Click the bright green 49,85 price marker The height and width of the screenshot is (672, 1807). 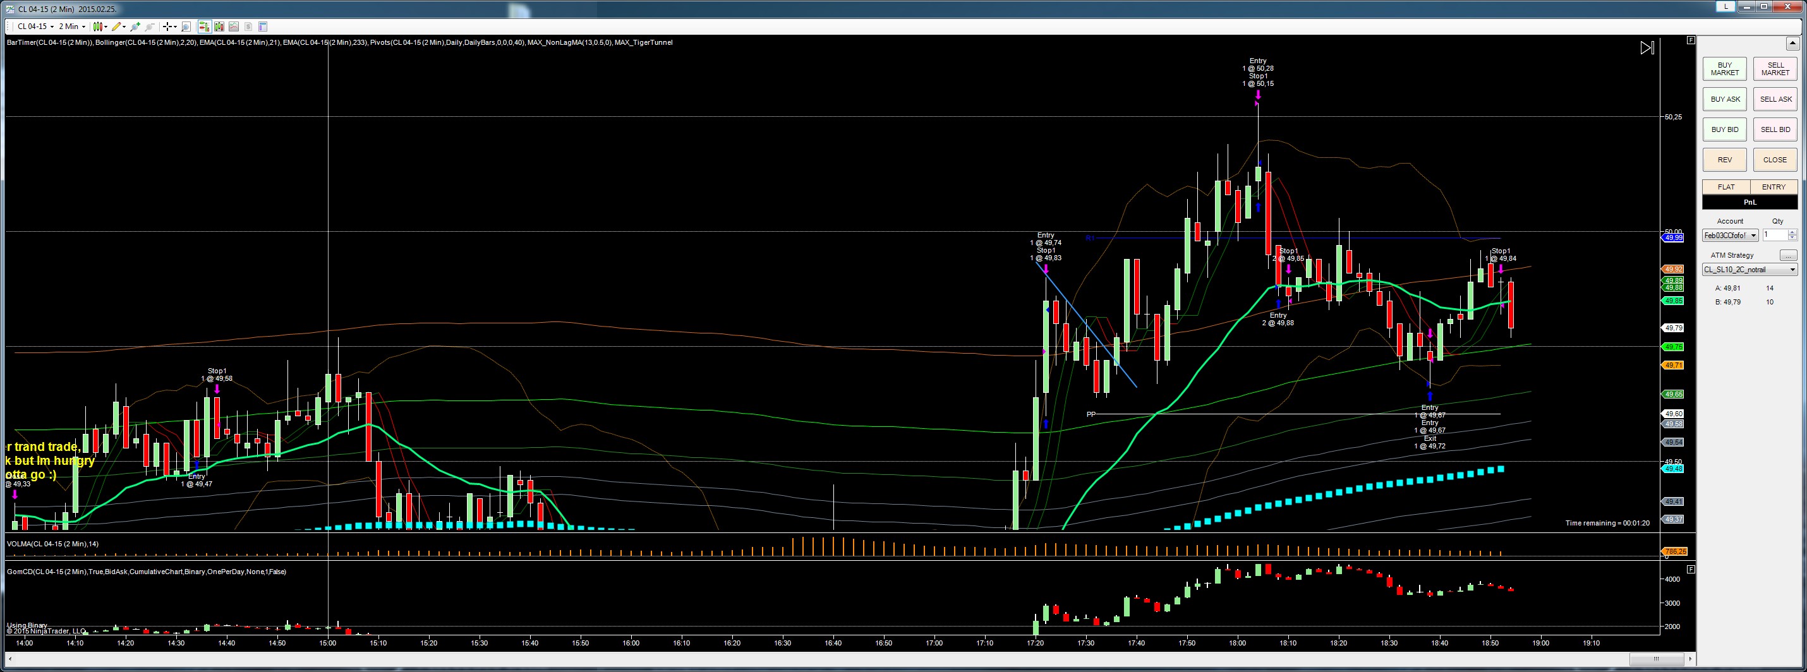pos(1673,301)
